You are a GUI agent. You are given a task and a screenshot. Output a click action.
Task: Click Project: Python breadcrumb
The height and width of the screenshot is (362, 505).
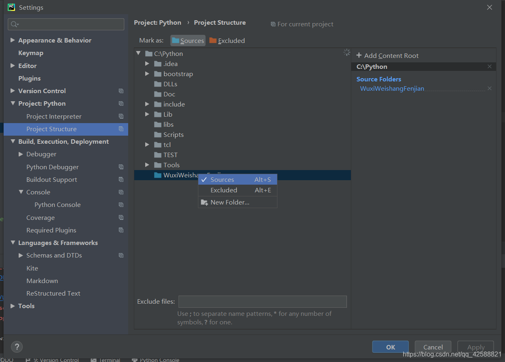pos(157,23)
